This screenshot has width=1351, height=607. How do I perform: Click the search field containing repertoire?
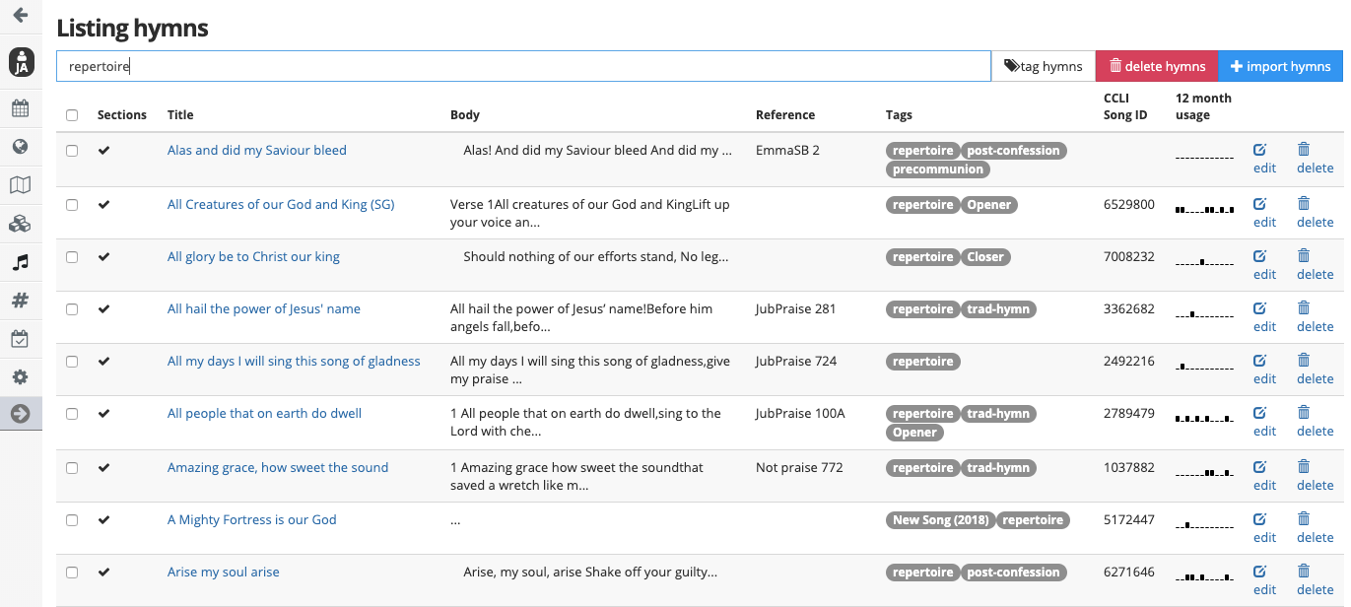click(x=522, y=66)
